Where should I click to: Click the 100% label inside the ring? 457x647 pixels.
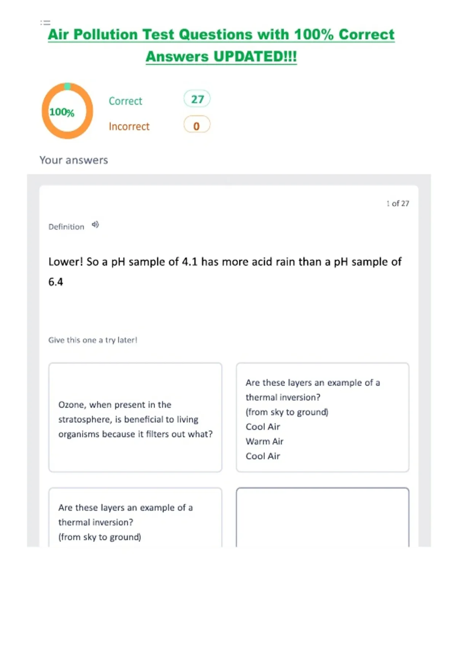(x=62, y=112)
